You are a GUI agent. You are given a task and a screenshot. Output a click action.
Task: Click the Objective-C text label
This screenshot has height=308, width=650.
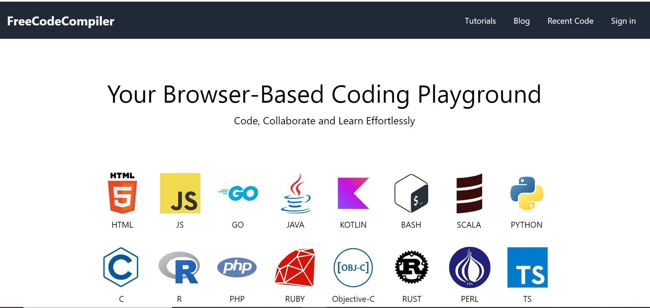(x=353, y=299)
